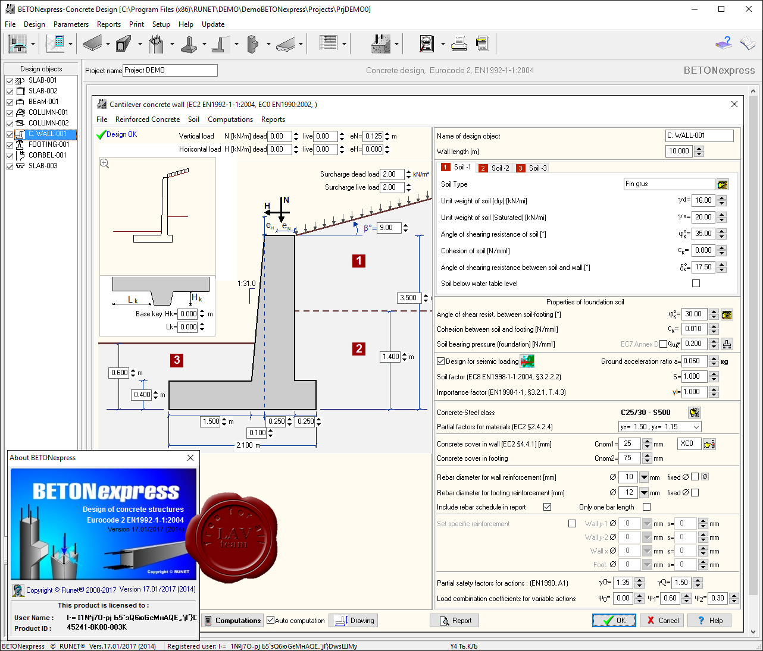The width and height of the screenshot is (763, 651).
Task: Expand the column toolbar dropdown arrow
Action: pos(172,44)
